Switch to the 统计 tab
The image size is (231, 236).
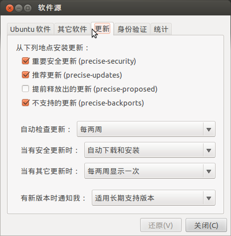(x=161, y=29)
